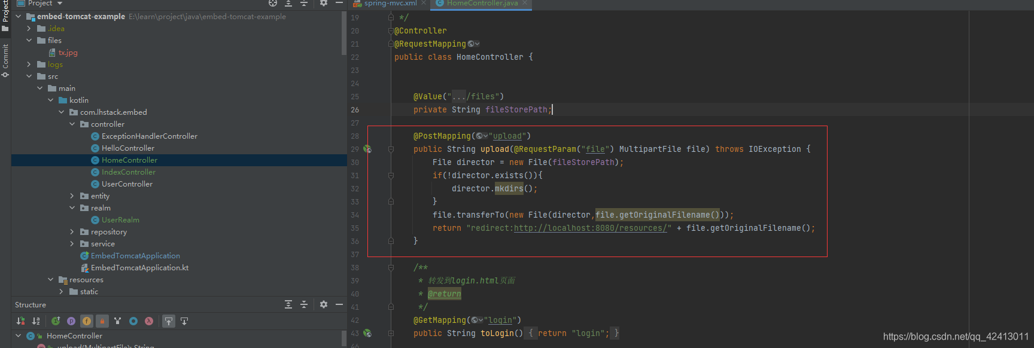The height and width of the screenshot is (348, 1034).
Task: Collapse the files folder
Action: (29, 40)
